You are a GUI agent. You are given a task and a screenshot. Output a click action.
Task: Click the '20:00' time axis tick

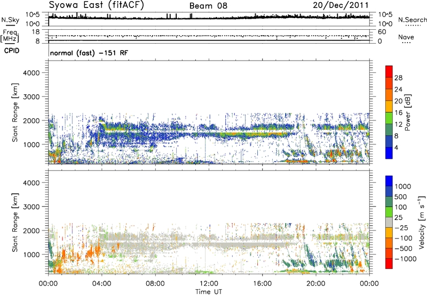point(316,284)
